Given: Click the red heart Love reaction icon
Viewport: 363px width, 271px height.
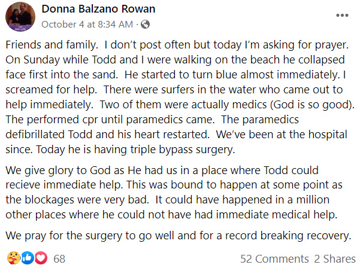Looking at the screenshot, I should (41, 258).
